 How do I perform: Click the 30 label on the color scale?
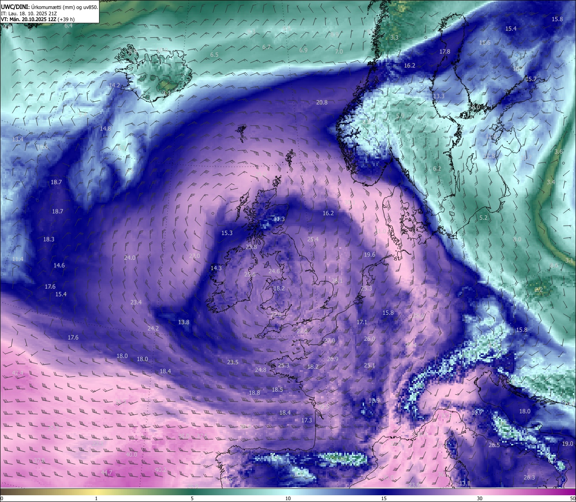coord(480,498)
